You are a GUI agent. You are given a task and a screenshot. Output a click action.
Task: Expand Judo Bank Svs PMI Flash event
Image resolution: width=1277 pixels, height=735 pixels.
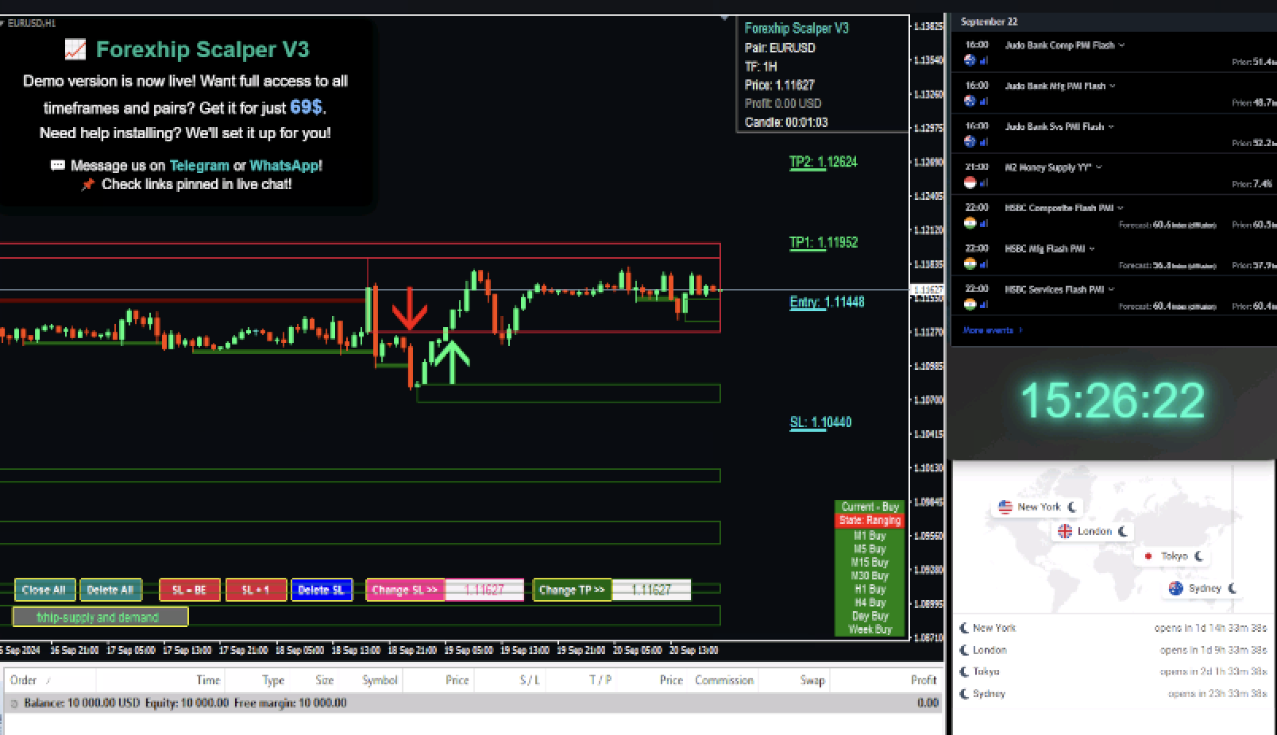point(1110,126)
